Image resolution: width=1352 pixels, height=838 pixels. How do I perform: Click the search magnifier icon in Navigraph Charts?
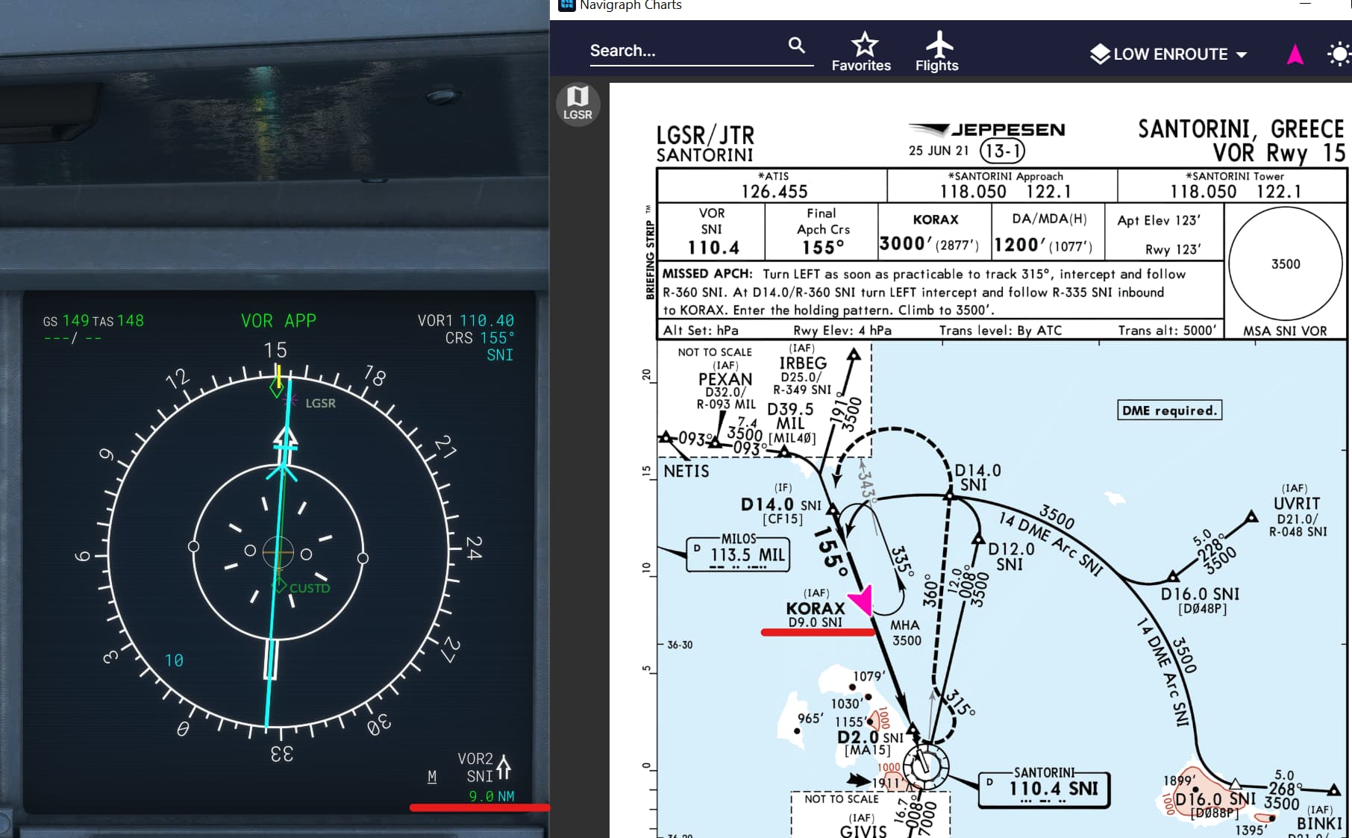click(797, 46)
